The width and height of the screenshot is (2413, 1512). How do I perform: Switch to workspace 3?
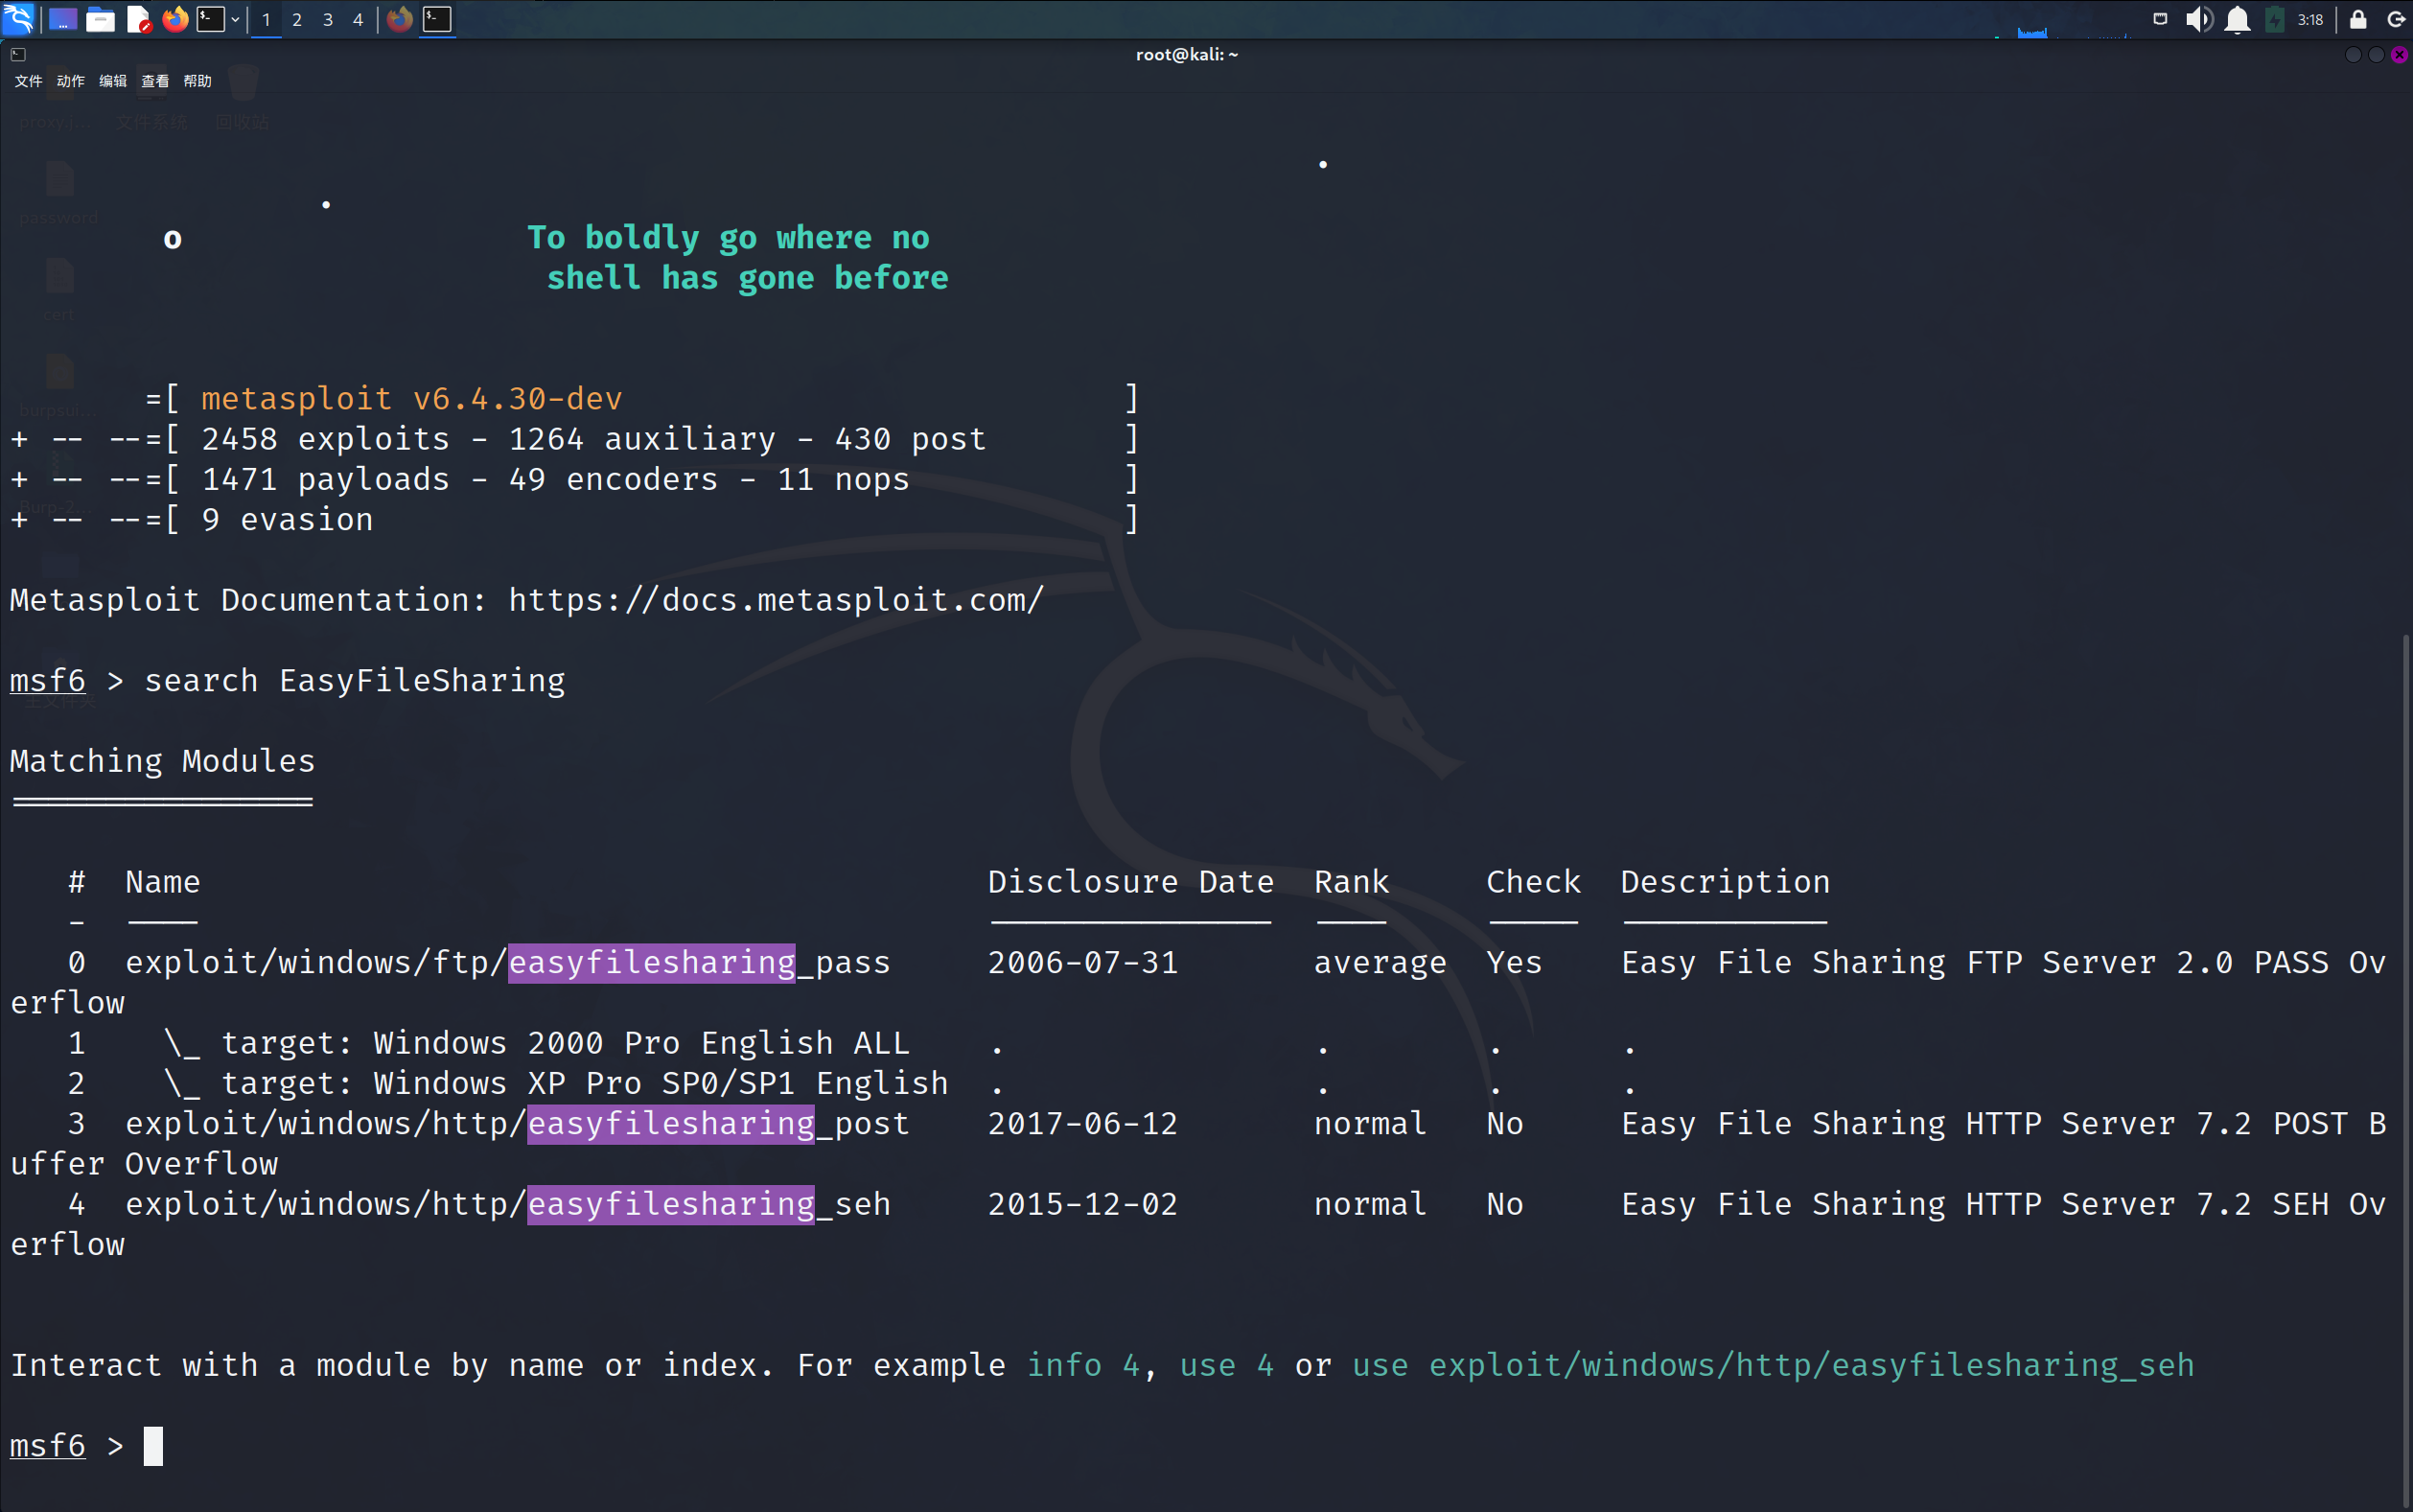pos(327,19)
